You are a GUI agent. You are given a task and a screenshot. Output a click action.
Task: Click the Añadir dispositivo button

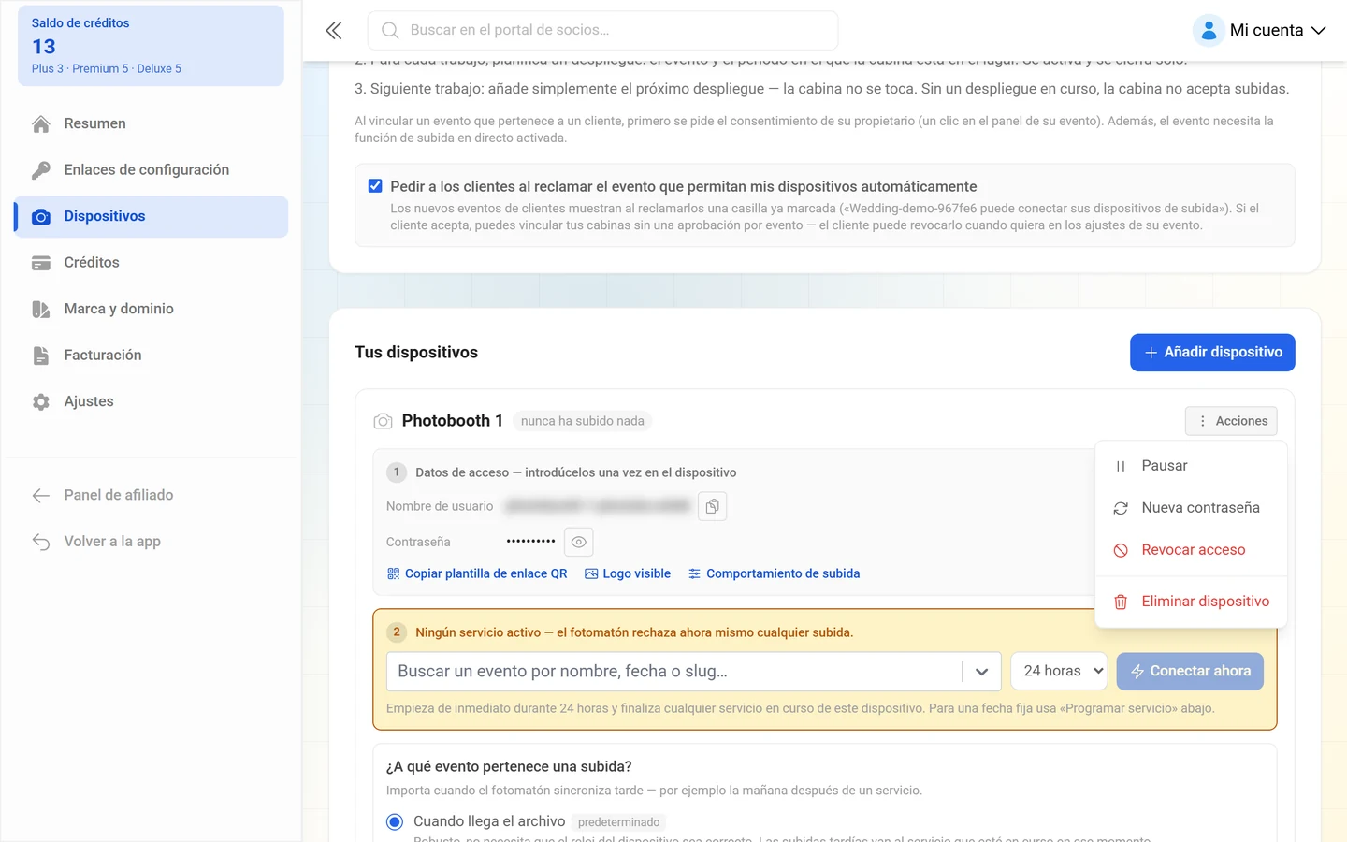1212,353
